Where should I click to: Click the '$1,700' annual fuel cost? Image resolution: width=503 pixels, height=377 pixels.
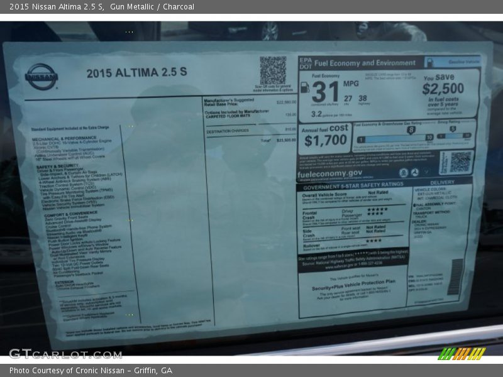click(x=326, y=140)
